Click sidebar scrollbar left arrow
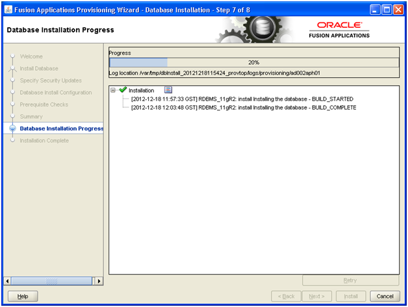This screenshot has height=307, width=408. pos(7,281)
